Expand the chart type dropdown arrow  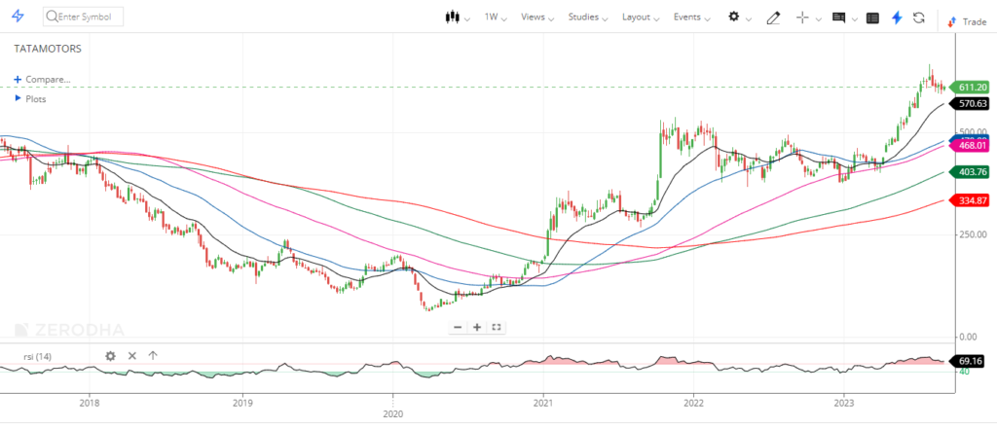click(468, 18)
